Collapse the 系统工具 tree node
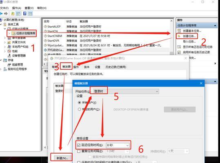This screenshot has height=163, width=220. coord(1,24)
